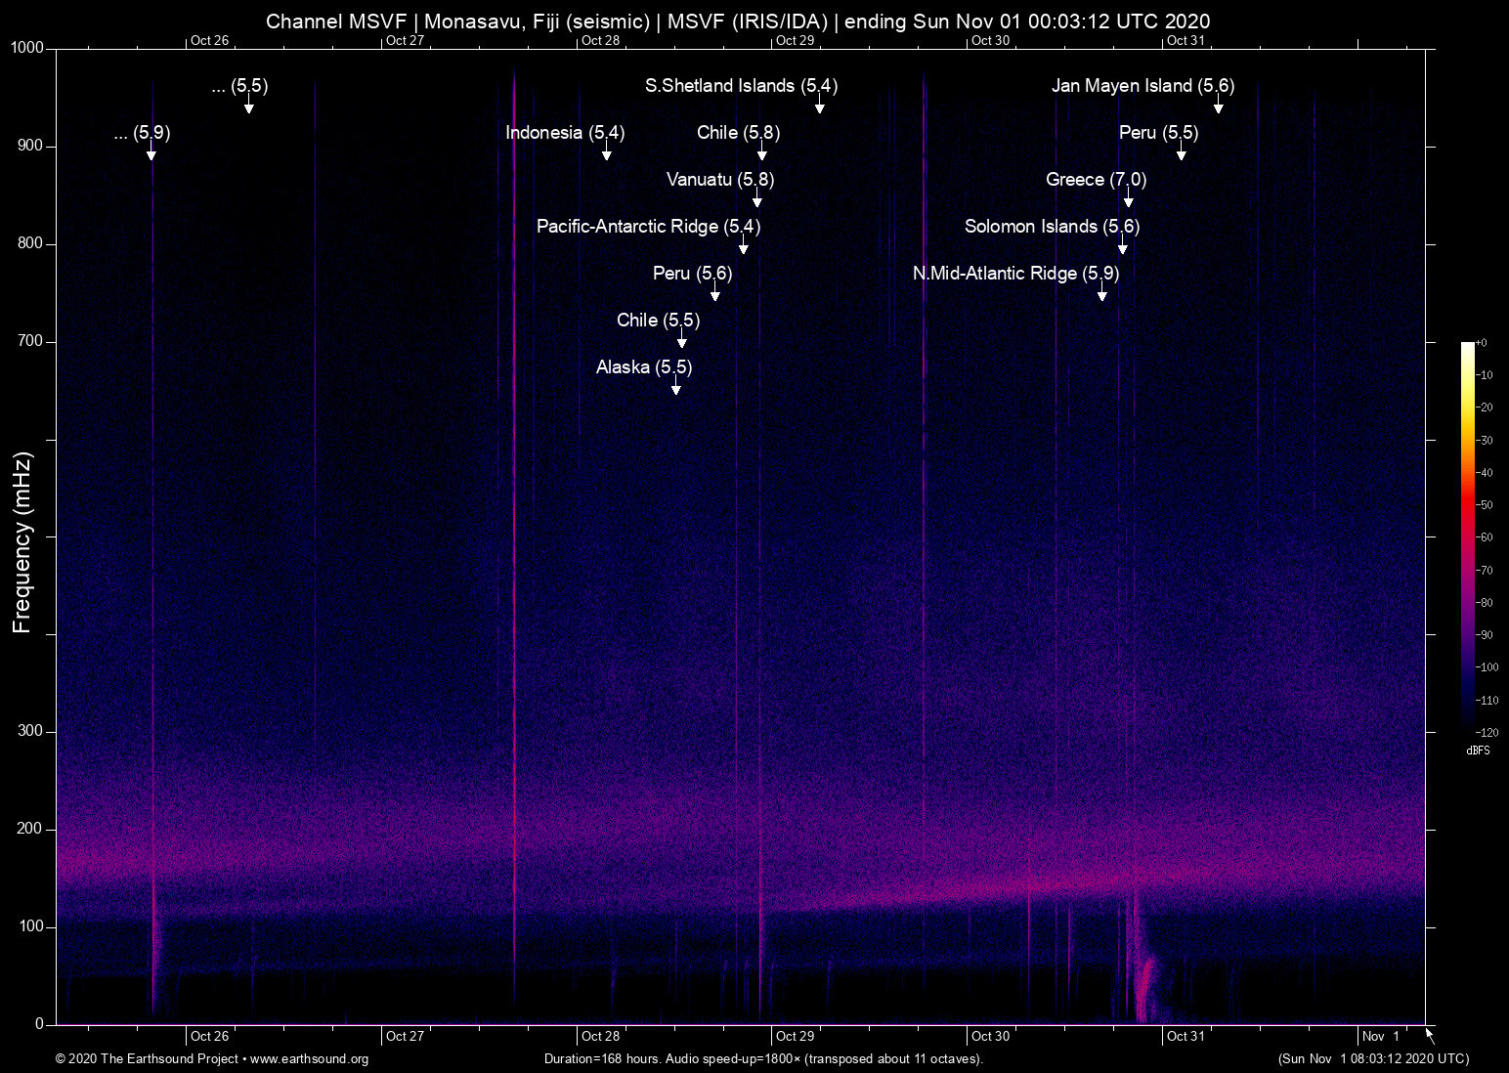Select Oct 31 on the top time axis
Viewport: 1509px width, 1073px height.
[x=1186, y=40]
